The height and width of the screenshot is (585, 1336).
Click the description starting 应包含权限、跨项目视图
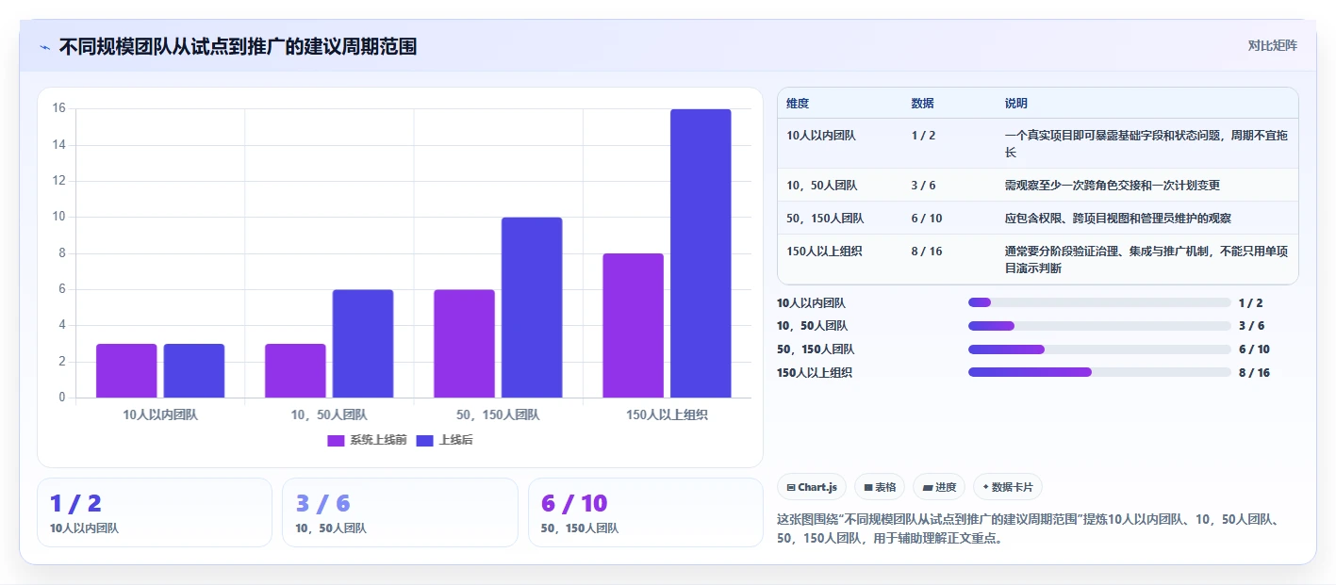(1117, 219)
